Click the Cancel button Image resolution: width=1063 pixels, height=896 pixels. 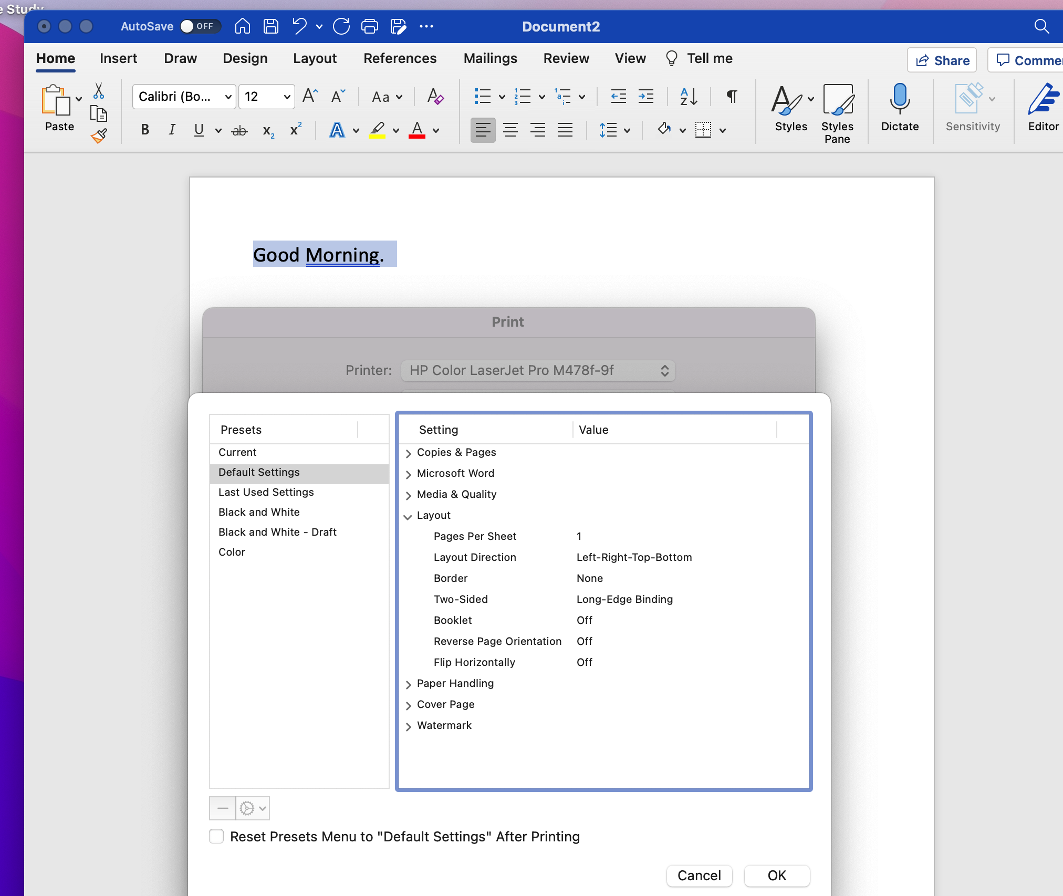pyautogui.click(x=699, y=874)
